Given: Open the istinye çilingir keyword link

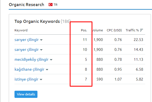Looking at the screenshot, I should point(26,79).
